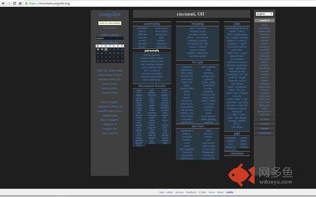The height and width of the screenshot is (197, 316).
Task: Open men seeking women link
Action: (152, 65)
